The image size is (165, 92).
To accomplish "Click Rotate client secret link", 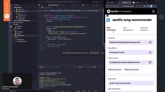I will coord(131,69).
